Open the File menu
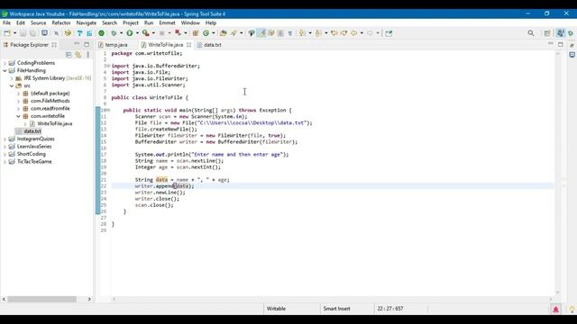Image resolution: width=577 pixels, height=324 pixels. pos(6,22)
